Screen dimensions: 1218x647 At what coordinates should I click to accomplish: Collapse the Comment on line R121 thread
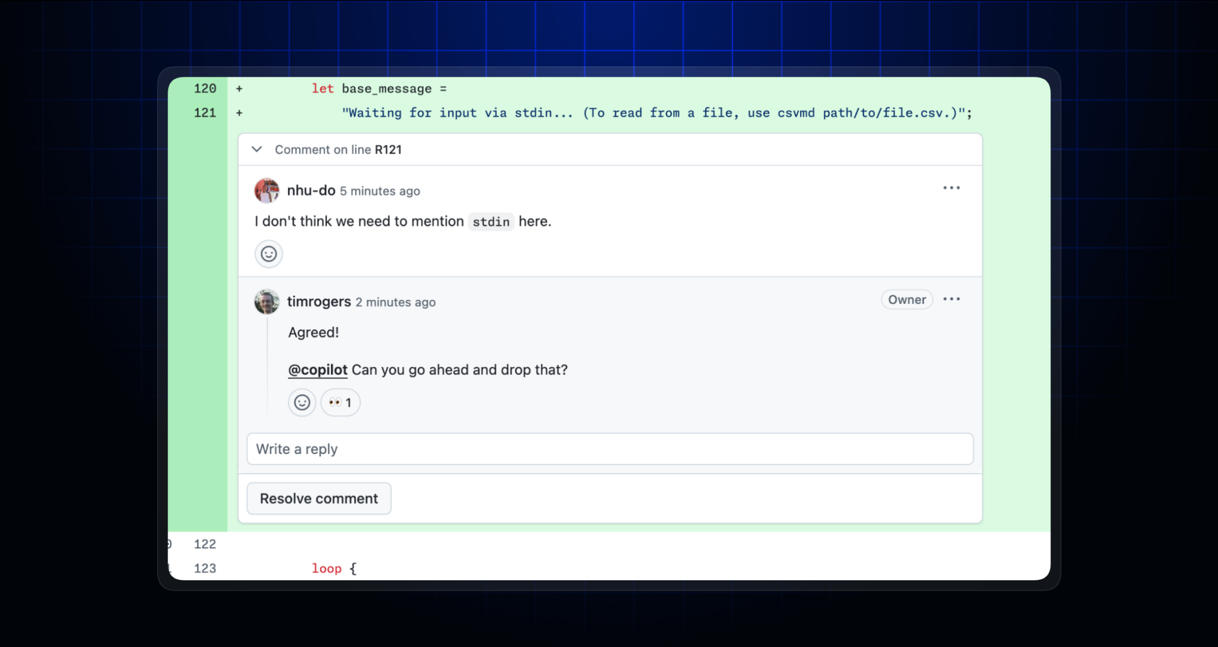[257, 149]
